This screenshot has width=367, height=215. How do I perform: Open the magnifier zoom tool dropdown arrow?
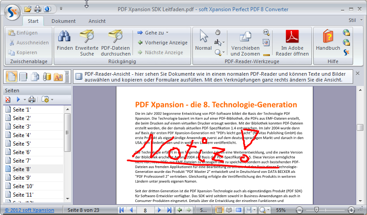coord(223,52)
